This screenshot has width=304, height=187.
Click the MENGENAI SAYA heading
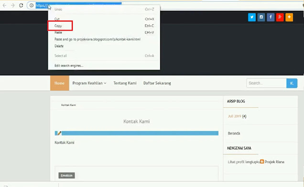click(x=239, y=148)
